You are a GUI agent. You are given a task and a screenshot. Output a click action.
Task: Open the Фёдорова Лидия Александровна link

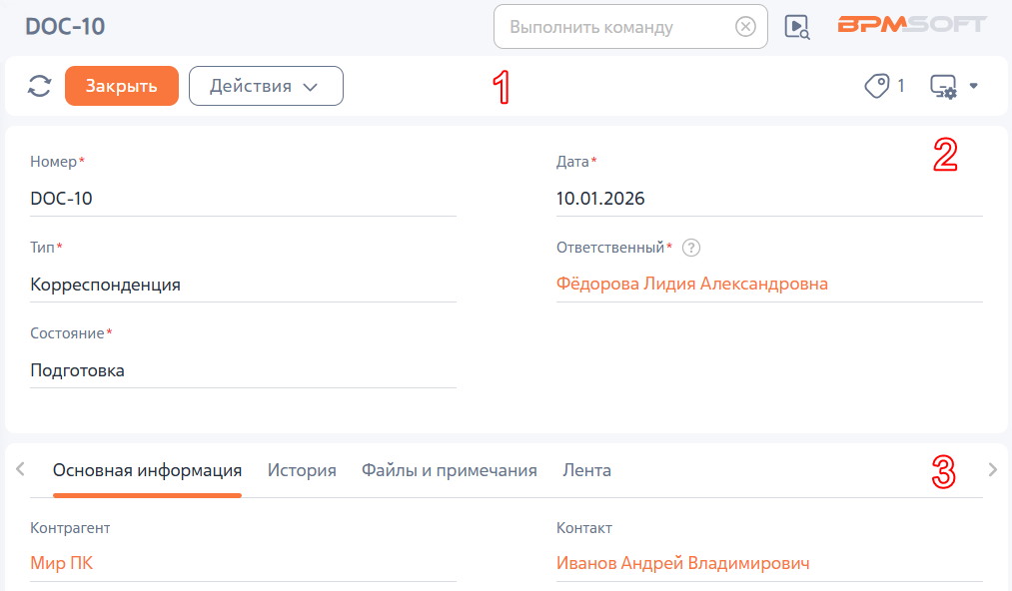point(692,284)
